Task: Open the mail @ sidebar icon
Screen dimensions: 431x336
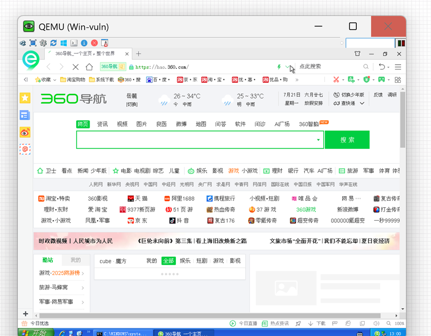Action: tap(25, 149)
